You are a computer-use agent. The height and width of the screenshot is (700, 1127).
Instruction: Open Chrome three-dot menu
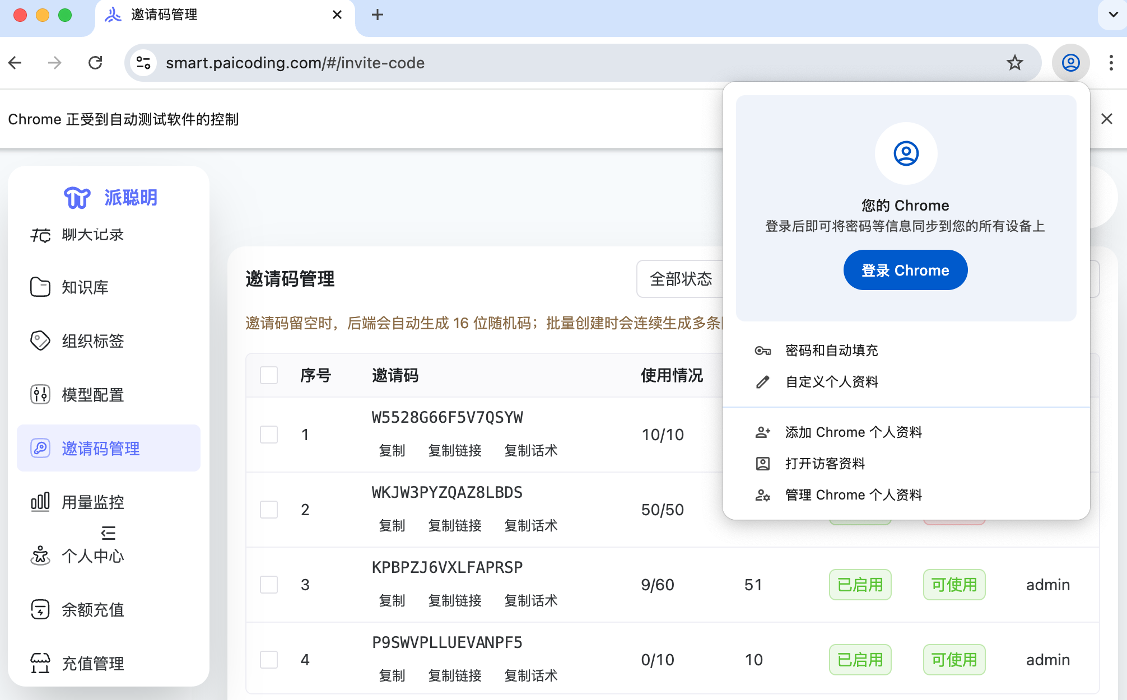click(1111, 63)
